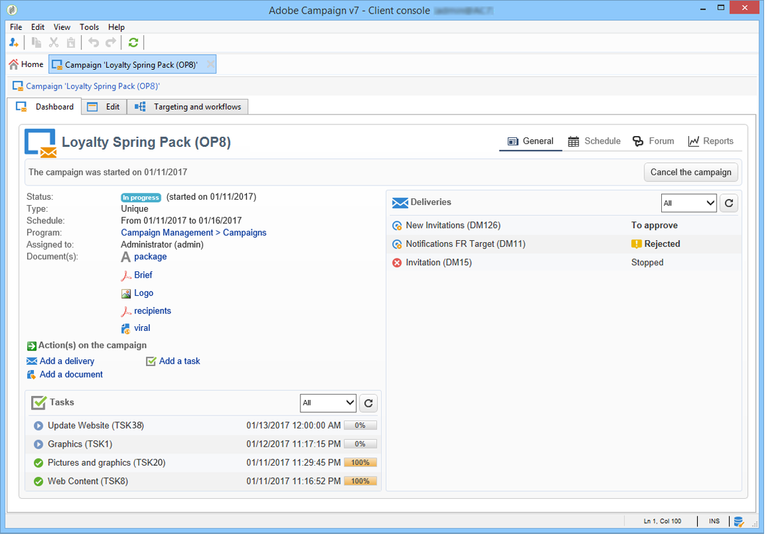This screenshot has height=536, width=779.
Task: Click the Add a document link
Action: point(71,374)
